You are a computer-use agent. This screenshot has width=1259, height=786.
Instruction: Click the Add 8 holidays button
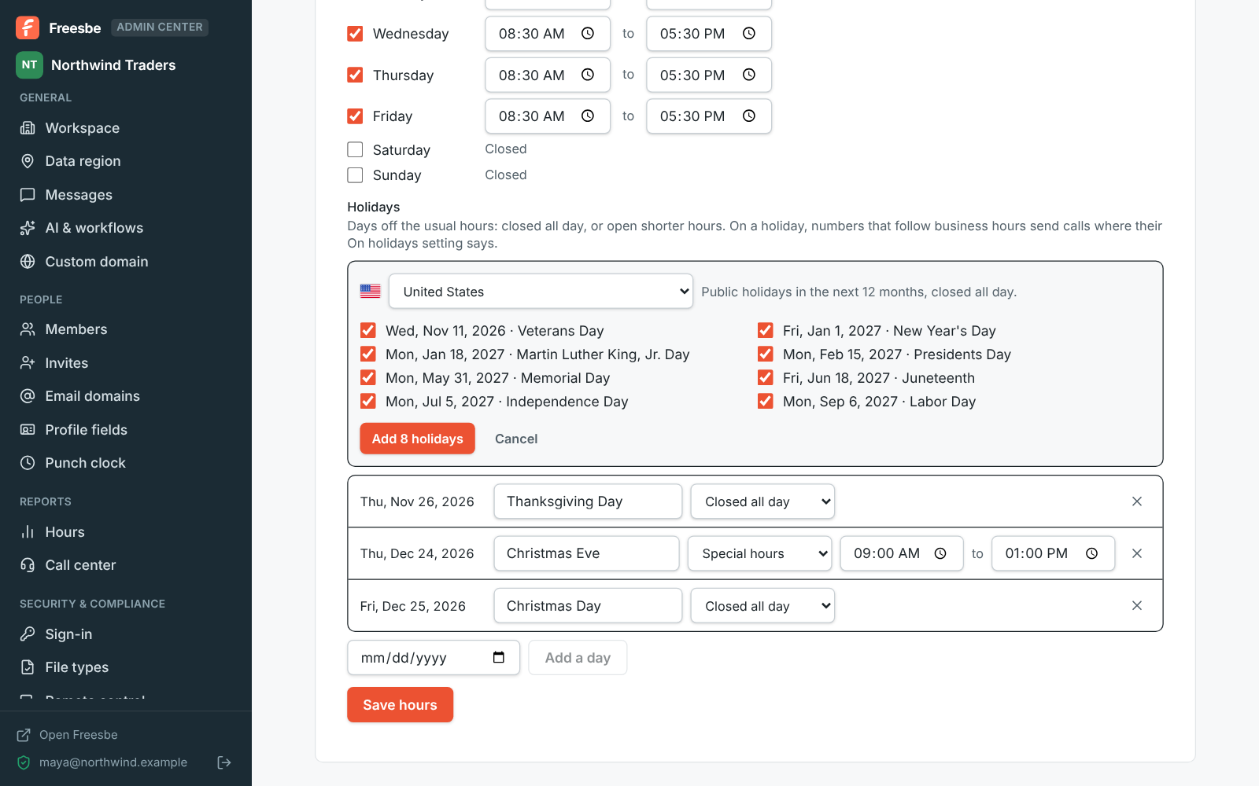[x=417, y=439]
